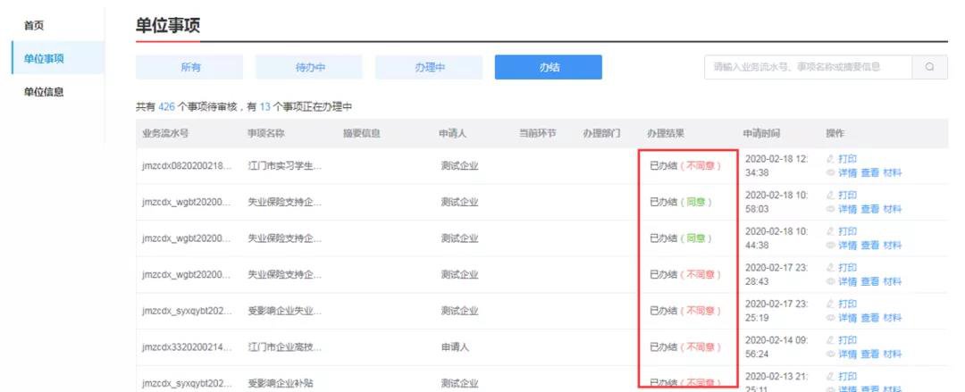Click the 打印 link in 2020-02-17 23:28:43 row
The height and width of the screenshot is (392, 965).
(x=847, y=268)
